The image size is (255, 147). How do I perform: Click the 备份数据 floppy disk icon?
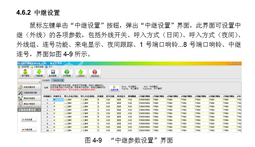53,73
